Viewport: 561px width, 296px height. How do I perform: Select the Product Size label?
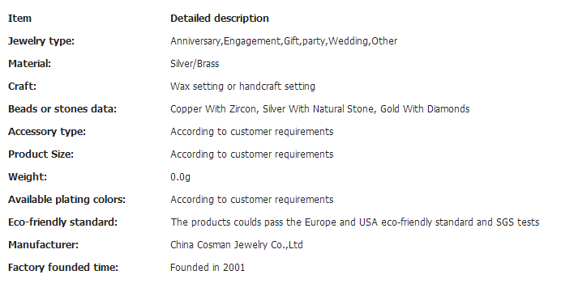coord(41,154)
